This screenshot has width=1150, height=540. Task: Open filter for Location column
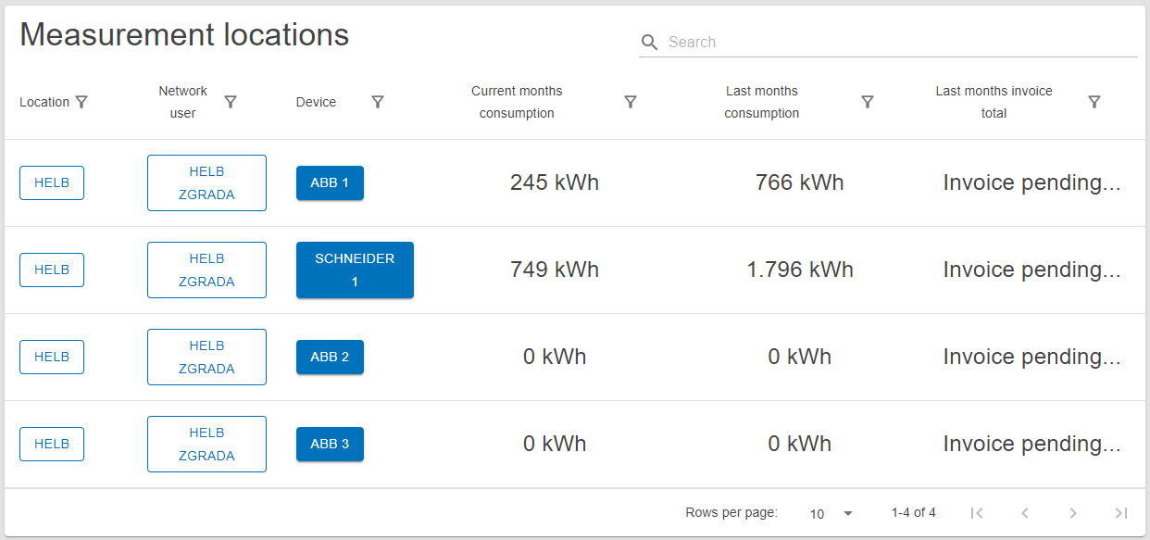coord(81,102)
